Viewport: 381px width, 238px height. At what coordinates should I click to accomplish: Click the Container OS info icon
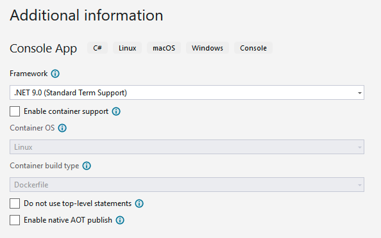pyautogui.click(x=62, y=128)
